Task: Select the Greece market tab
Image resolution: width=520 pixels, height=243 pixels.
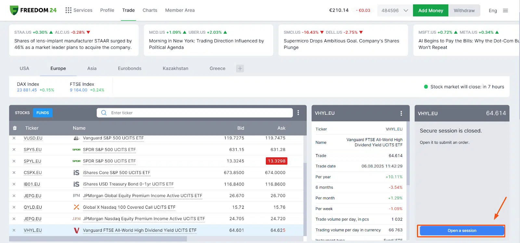Action: coord(217,68)
